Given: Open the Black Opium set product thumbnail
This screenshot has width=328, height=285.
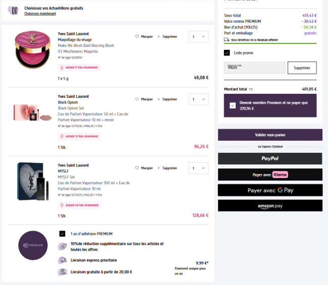Looking at the screenshot, I should click(33, 113).
